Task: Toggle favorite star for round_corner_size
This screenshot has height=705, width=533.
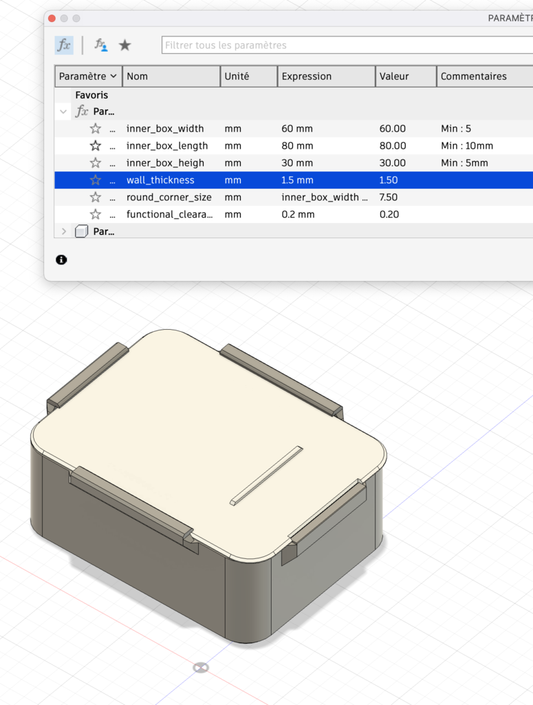Action: [x=96, y=198]
